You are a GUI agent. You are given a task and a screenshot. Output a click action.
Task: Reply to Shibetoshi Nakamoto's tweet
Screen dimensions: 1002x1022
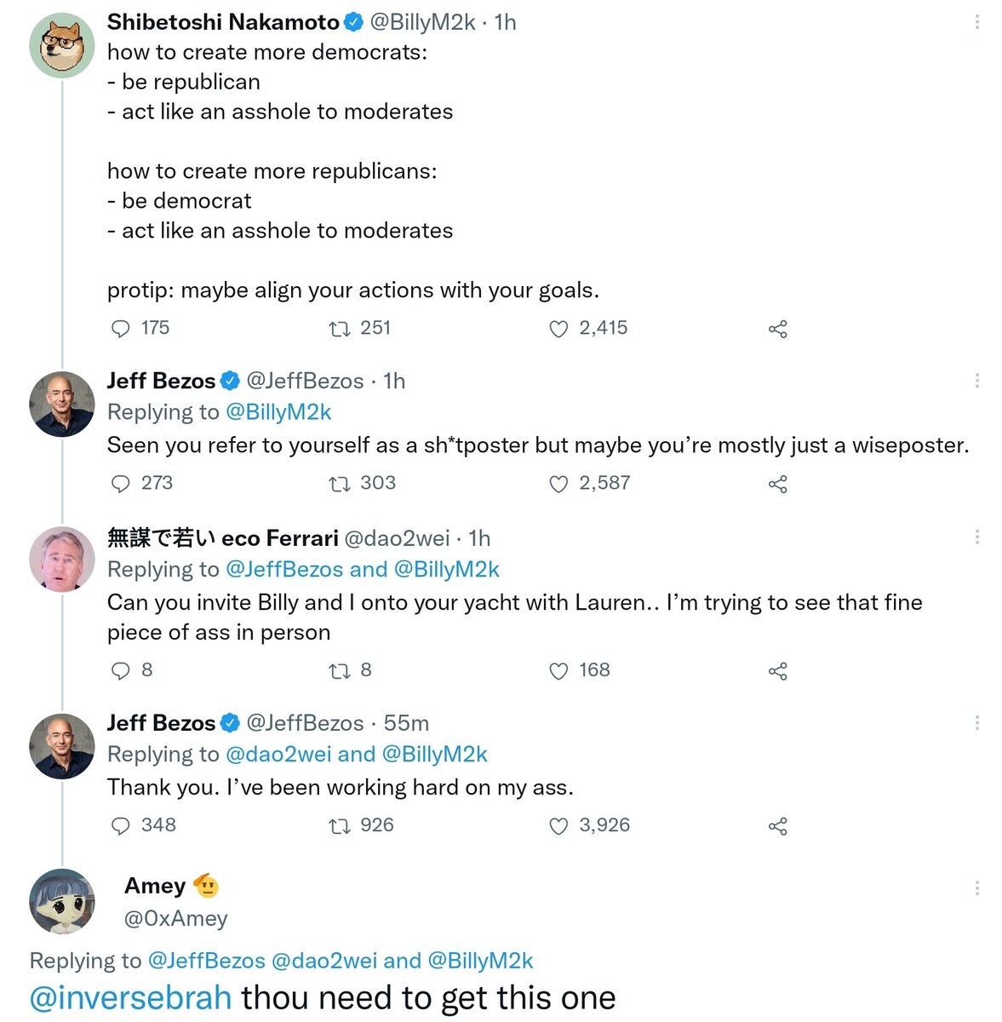pyautogui.click(x=122, y=329)
